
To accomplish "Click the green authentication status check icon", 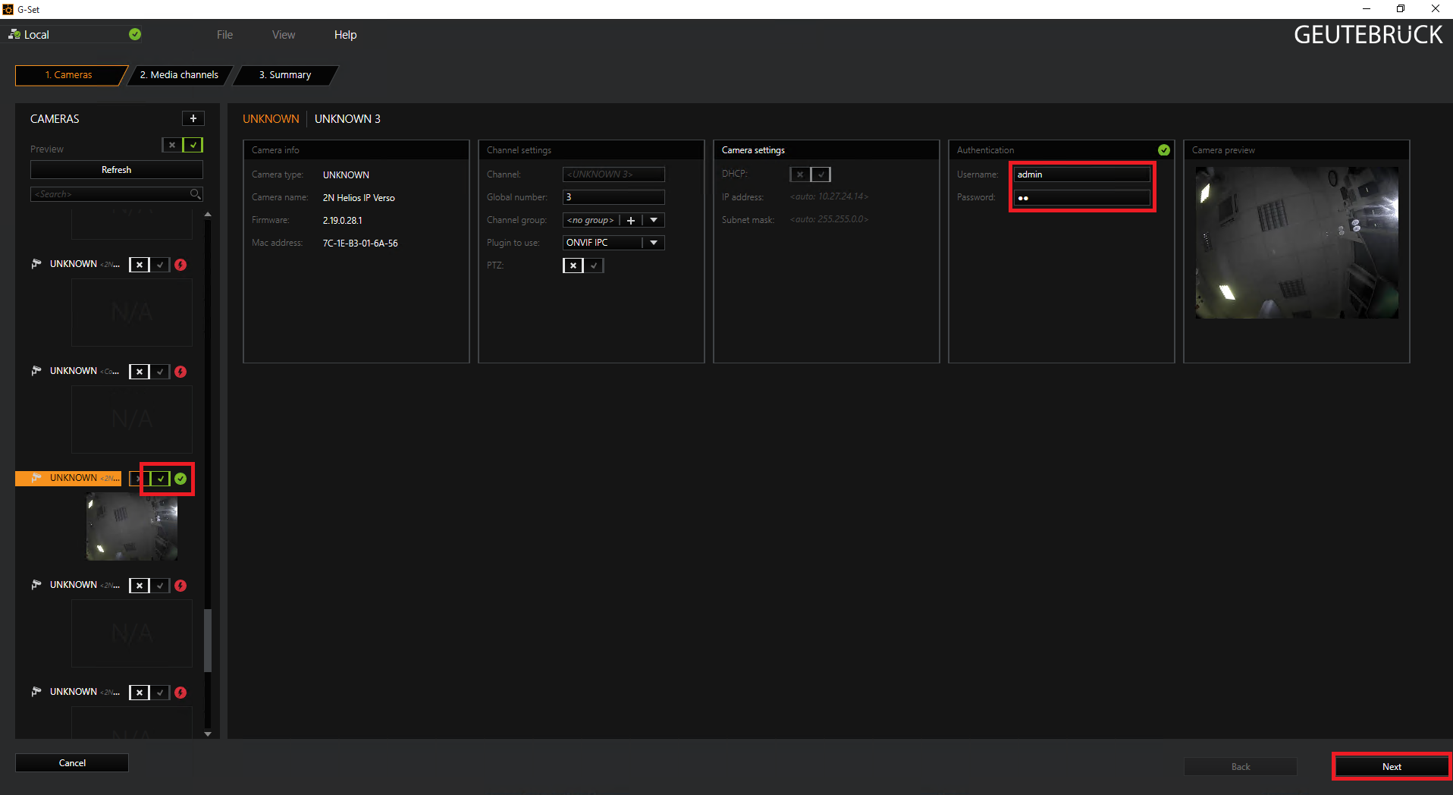I will tap(1163, 150).
